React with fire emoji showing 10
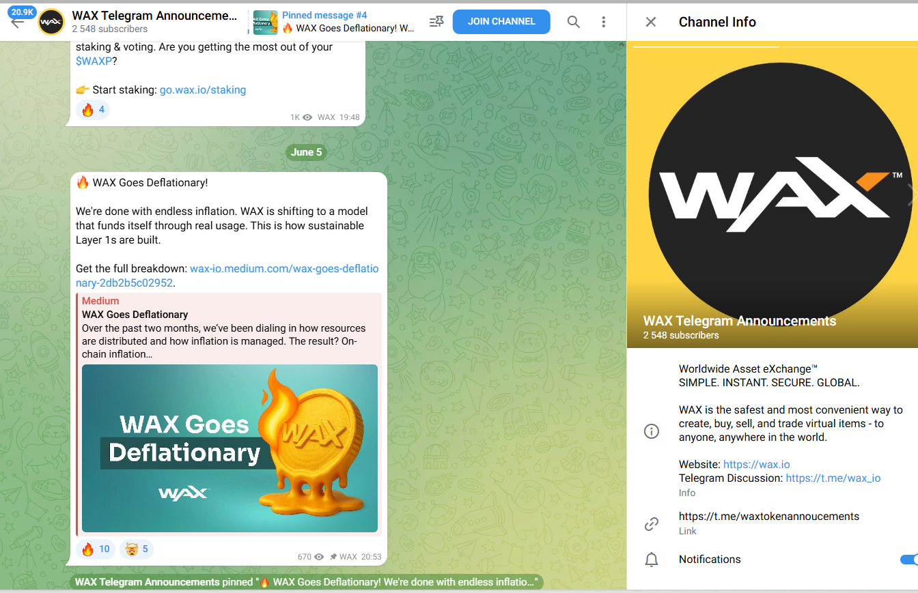 point(96,549)
